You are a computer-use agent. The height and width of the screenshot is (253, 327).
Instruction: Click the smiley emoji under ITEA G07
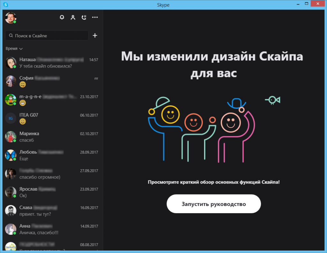pos(23,121)
